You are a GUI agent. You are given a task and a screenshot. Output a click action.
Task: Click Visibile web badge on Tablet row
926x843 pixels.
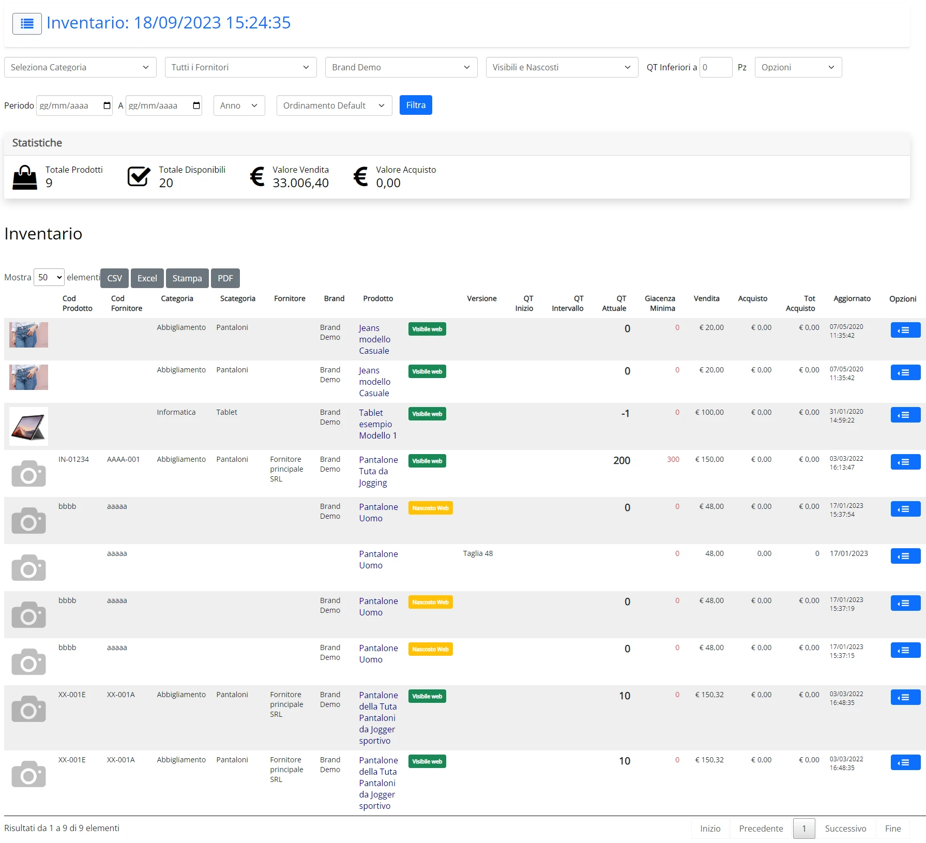pyautogui.click(x=427, y=414)
